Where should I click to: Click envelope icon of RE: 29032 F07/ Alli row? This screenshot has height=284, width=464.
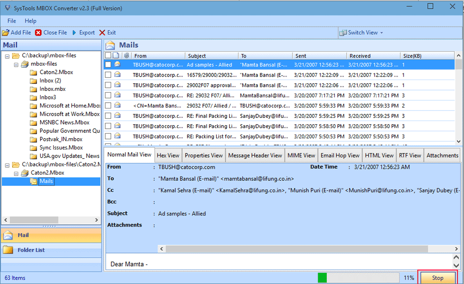click(x=117, y=95)
